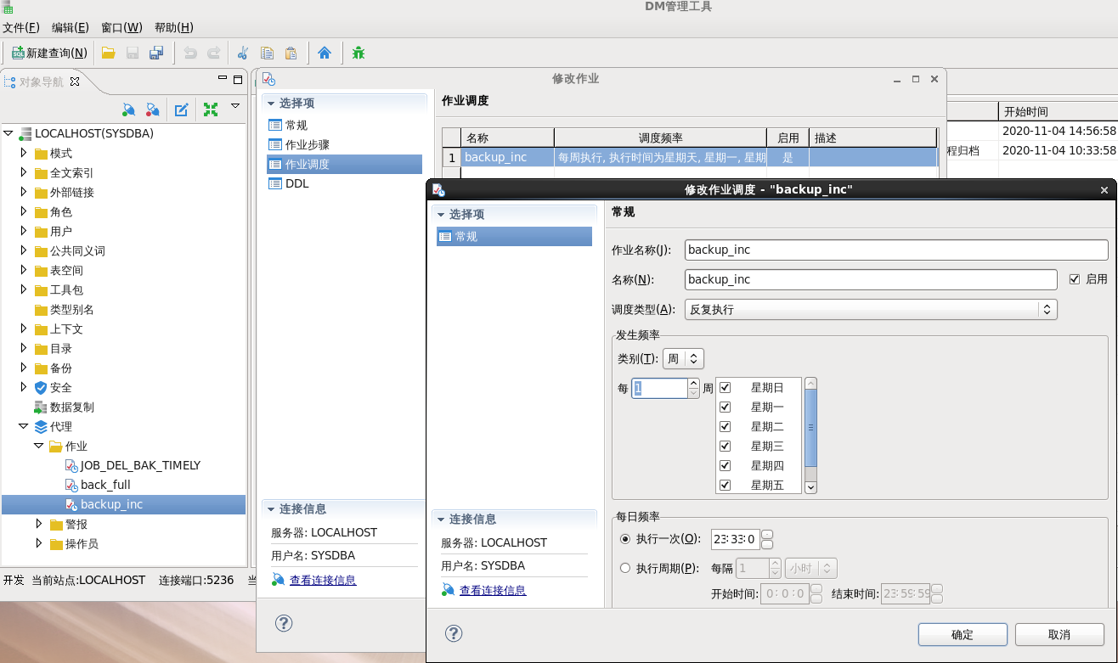
Task: Click the 查看连接信息 link
Action: [493, 589]
